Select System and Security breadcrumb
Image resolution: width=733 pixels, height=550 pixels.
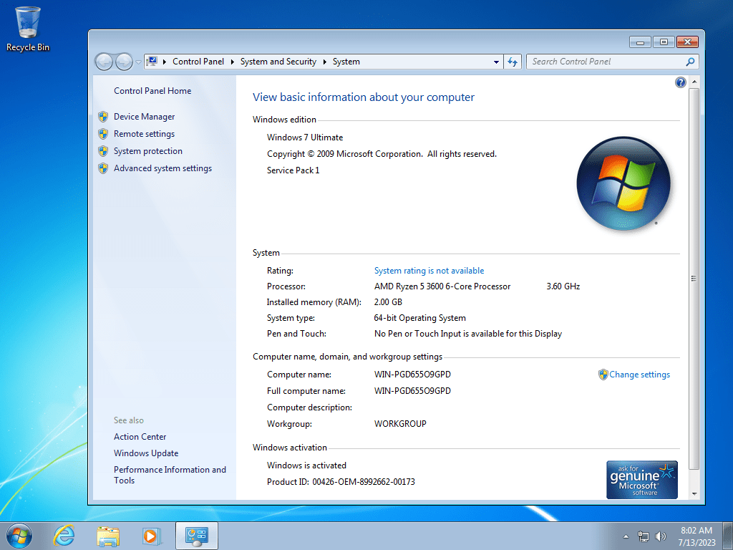pyautogui.click(x=278, y=62)
